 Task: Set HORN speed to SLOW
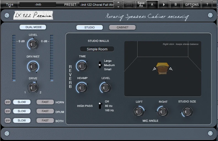point(22,102)
